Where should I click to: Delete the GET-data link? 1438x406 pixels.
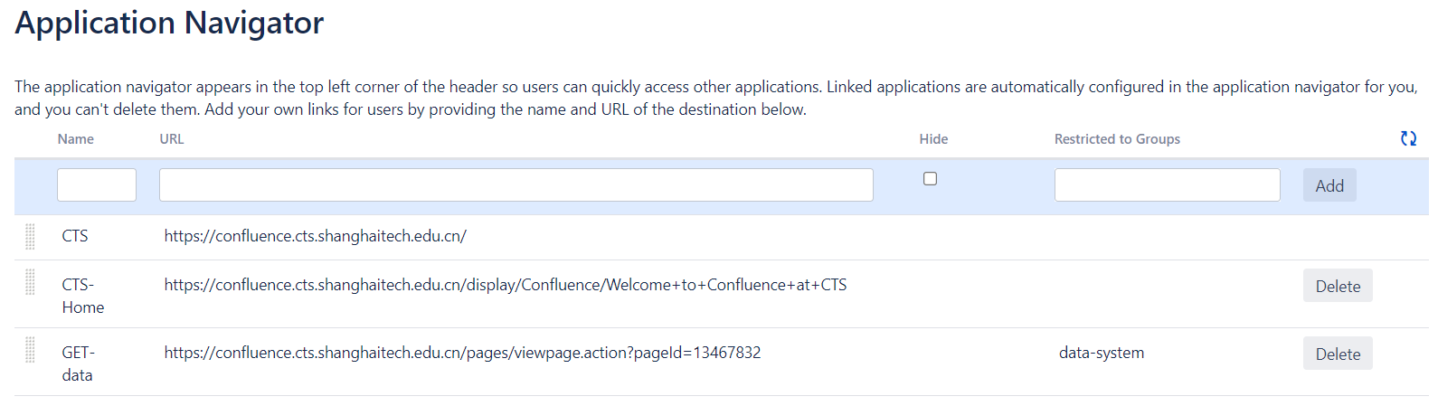(x=1337, y=354)
